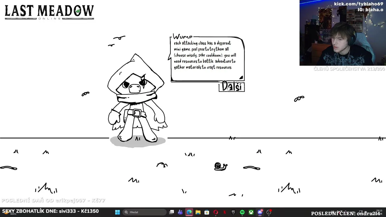Open File Explorer from the taskbar
The width and height of the screenshot is (386, 217).
click(x=198, y=212)
